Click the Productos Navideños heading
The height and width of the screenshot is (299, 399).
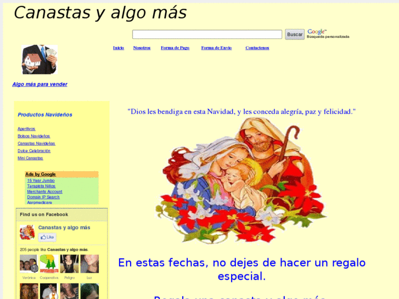click(45, 115)
